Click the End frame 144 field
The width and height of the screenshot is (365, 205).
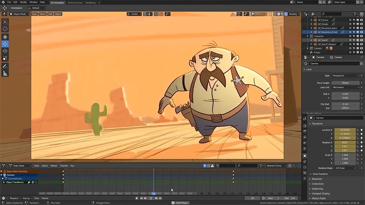click(x=291, y=198)
